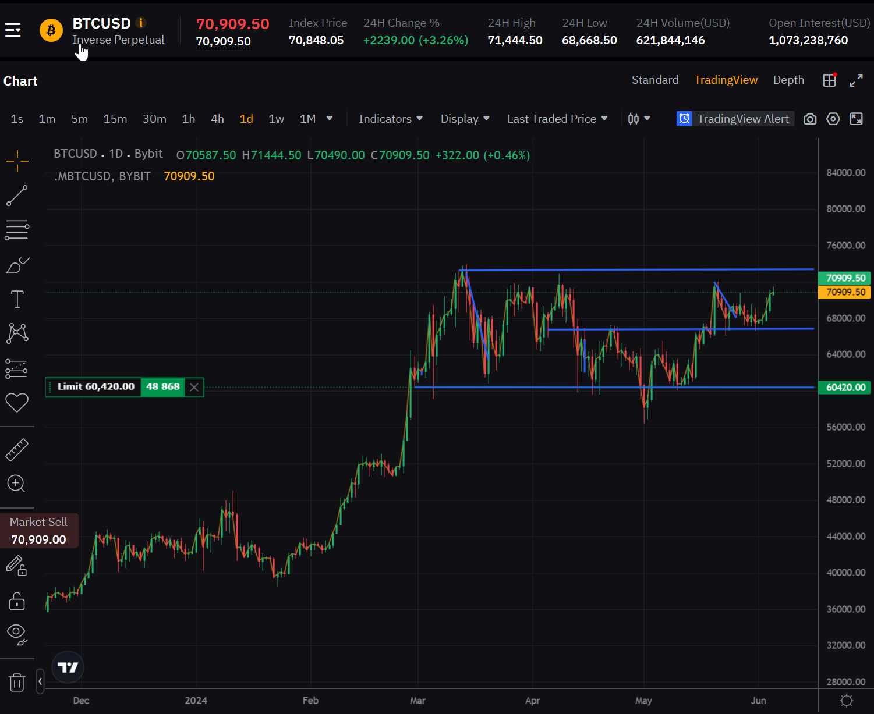Viewport: 874px width, 714px height.
Task: Select the ruler measure tool
Action: click(x=17, y=450)
